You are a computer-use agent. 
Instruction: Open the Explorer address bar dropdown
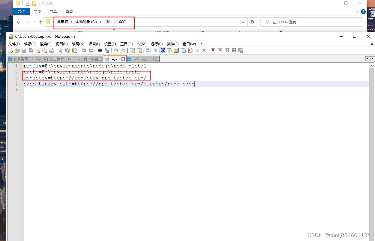243,22
